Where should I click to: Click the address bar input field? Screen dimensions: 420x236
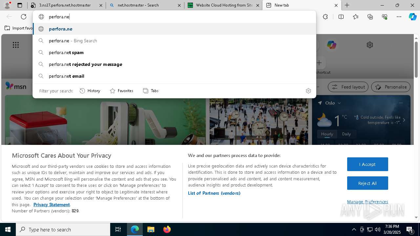[175, 17]
